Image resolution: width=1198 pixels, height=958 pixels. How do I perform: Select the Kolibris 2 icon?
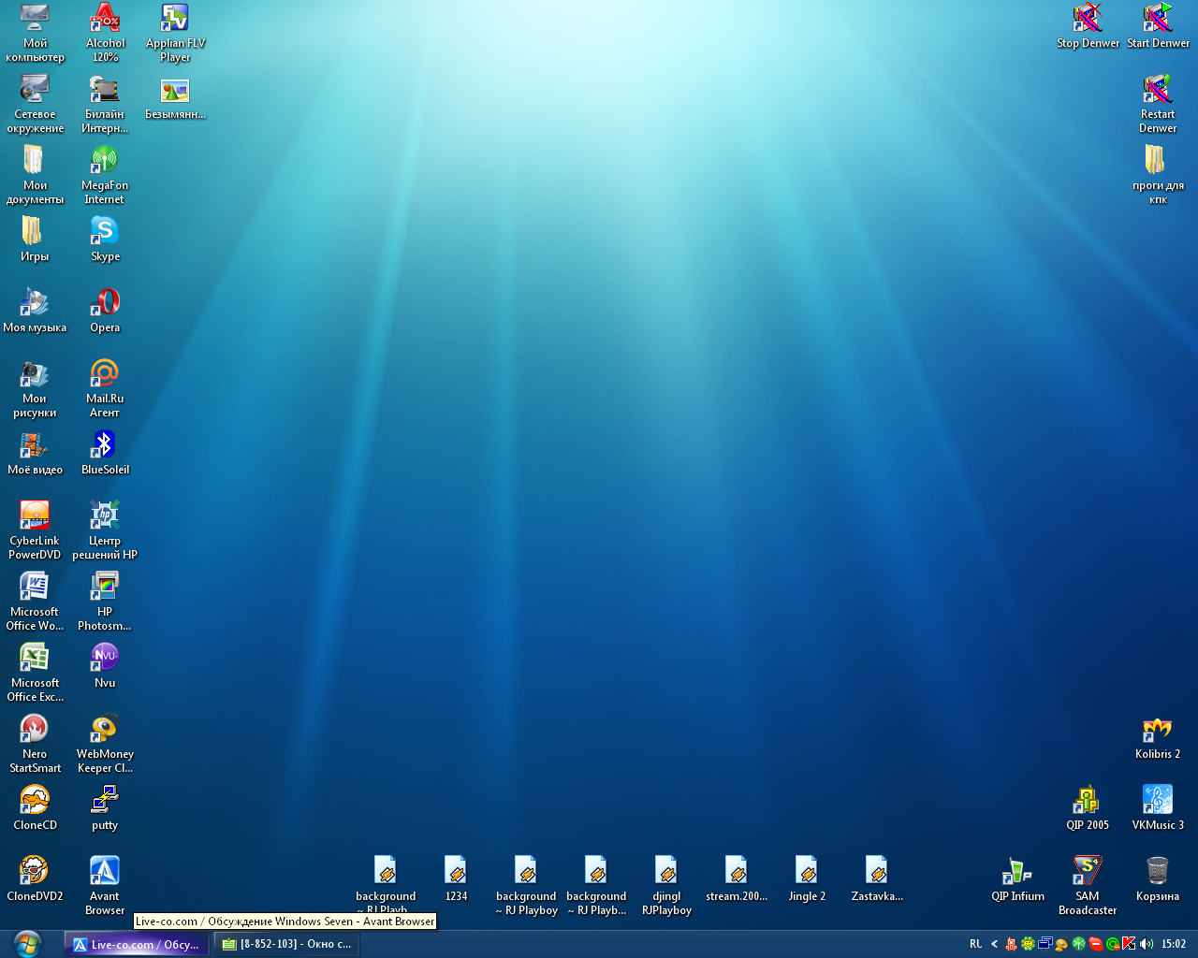coord(1157,730)
